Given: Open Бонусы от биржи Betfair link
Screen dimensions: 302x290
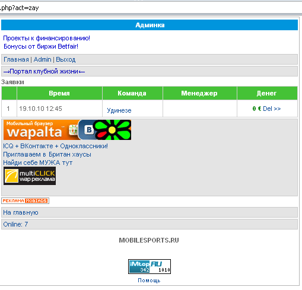Looking at the screenshot, I should [41, 46].
